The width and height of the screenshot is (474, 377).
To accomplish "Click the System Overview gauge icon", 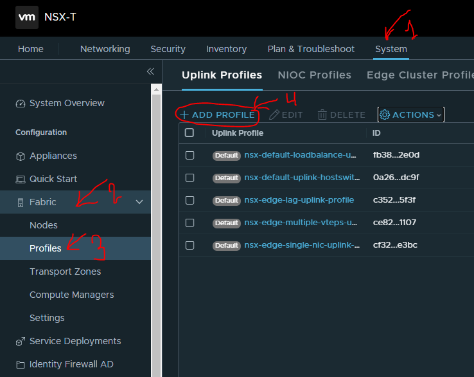I will pos(21,104).
